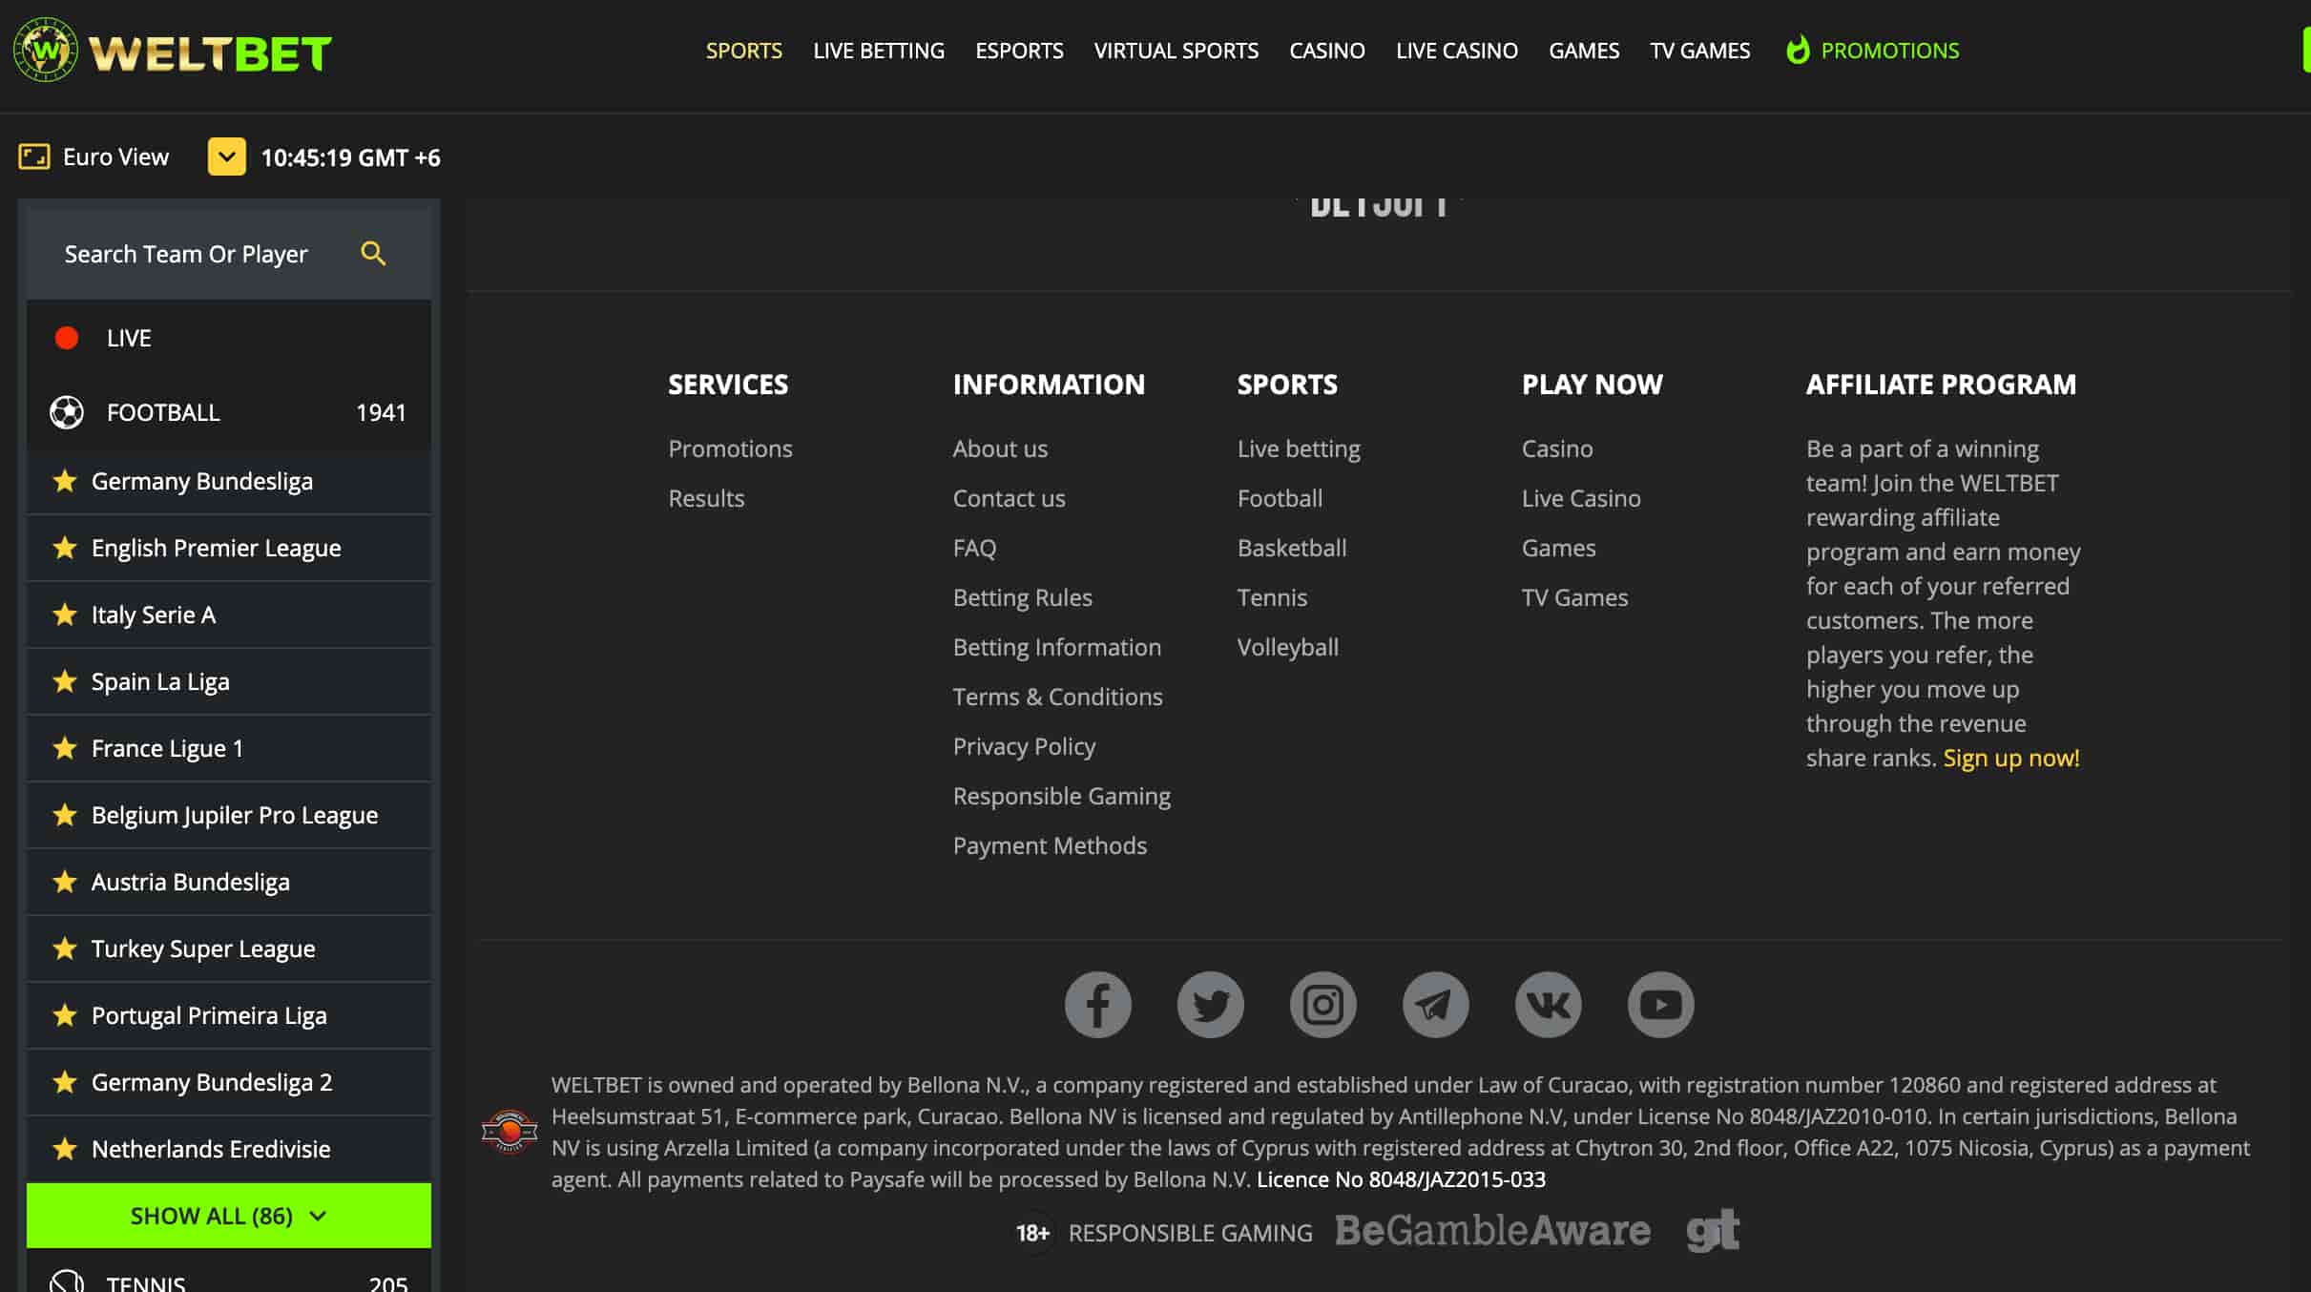Click Licence No 8048/JAZ2015-033 link

1401,1179
